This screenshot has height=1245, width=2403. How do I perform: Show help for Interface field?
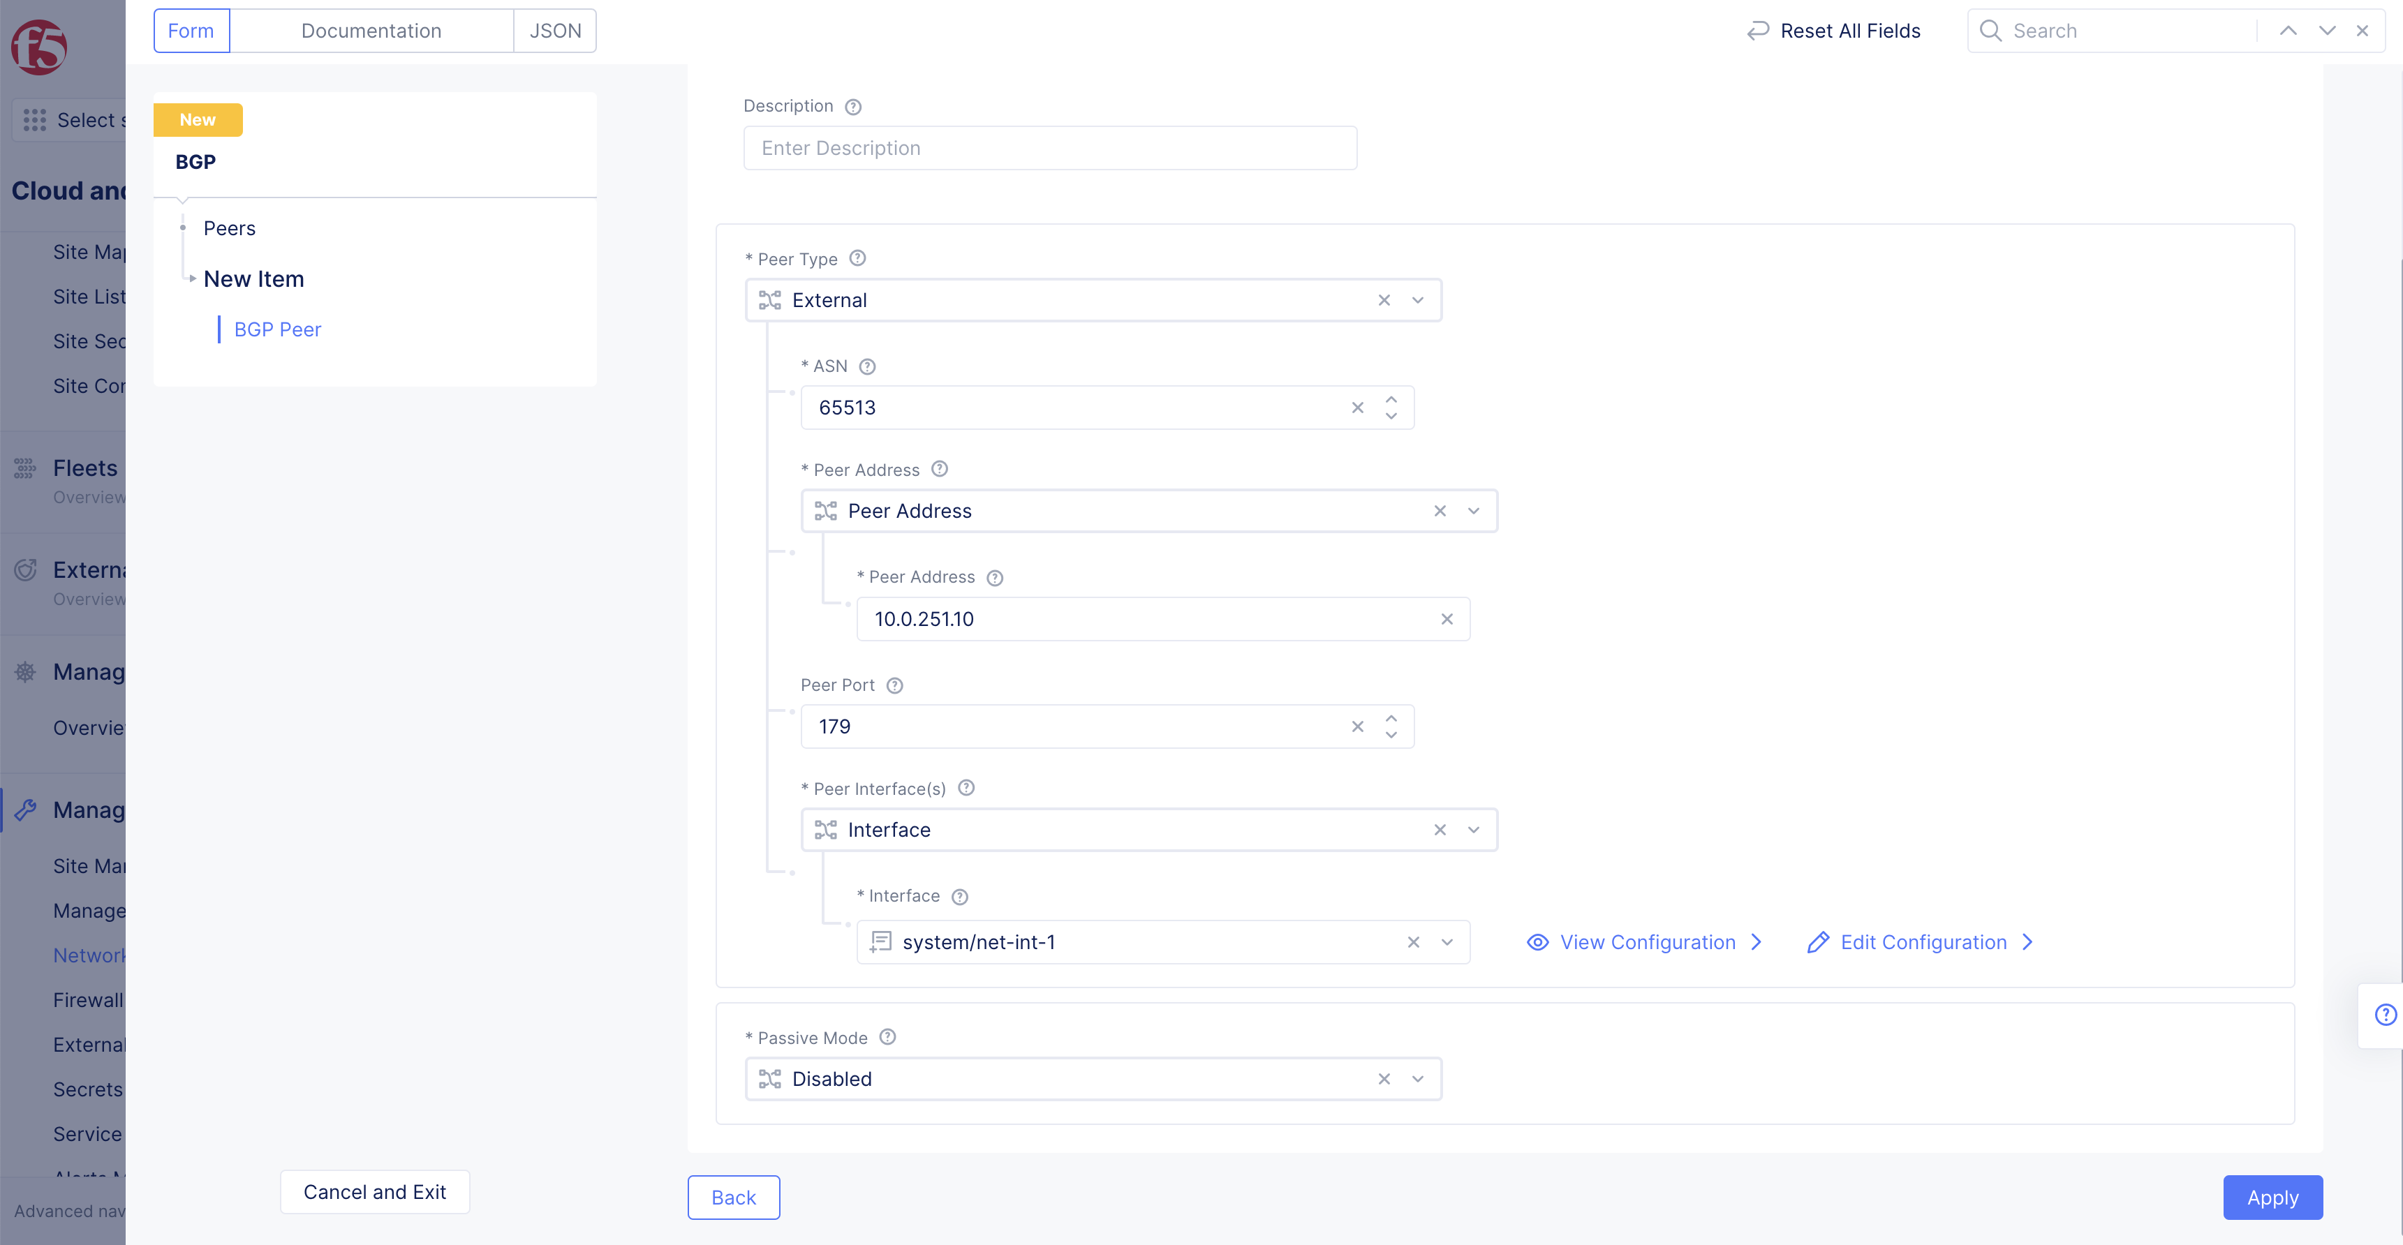pos(959,896)
